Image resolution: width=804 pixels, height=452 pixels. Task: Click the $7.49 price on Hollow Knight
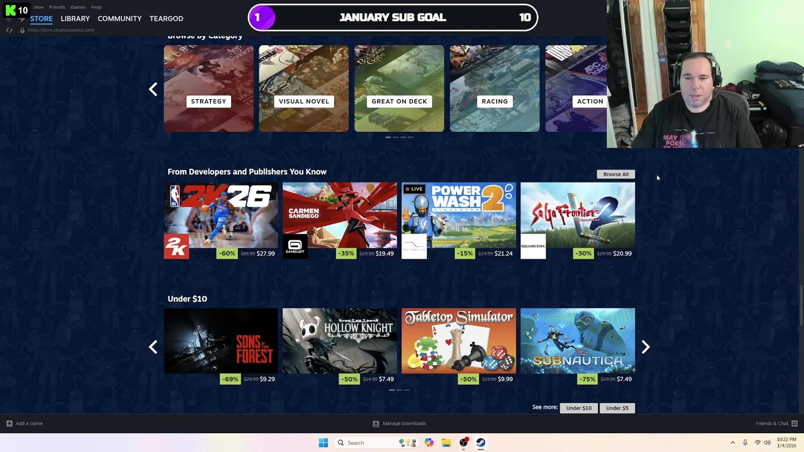tap(386, 379)
